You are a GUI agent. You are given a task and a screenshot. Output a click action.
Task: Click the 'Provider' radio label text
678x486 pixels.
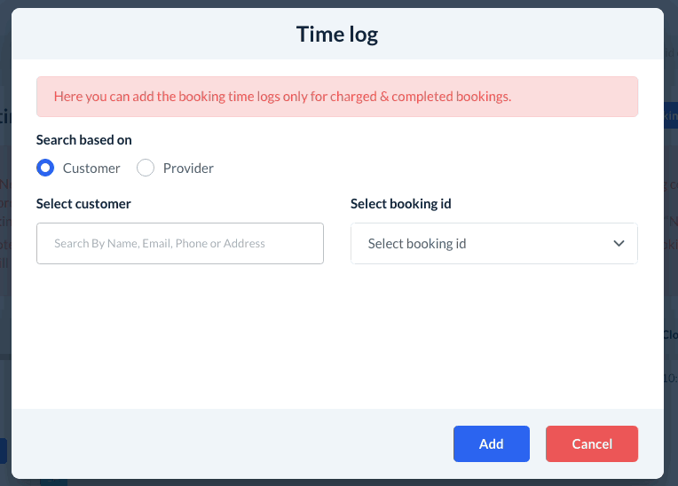188,169
